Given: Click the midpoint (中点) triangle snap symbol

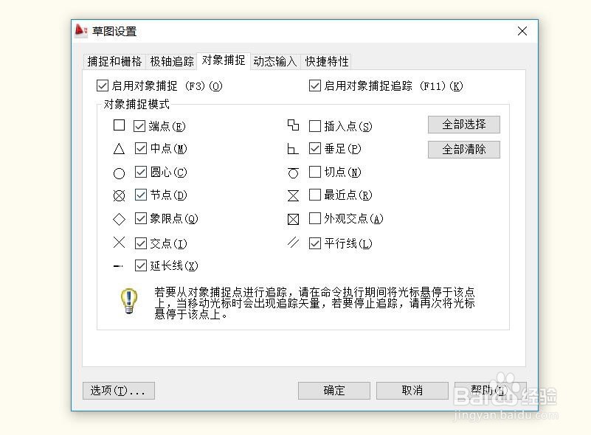Looking at the screenshot, I should 119,149.
